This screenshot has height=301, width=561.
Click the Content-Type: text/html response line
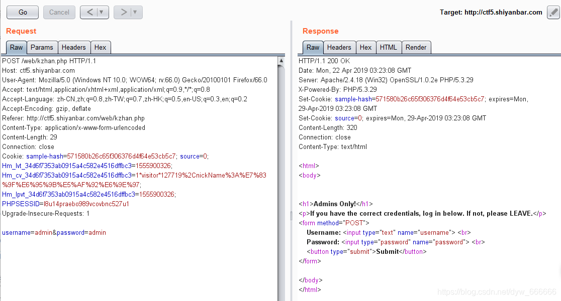click(x=333, y=147)
